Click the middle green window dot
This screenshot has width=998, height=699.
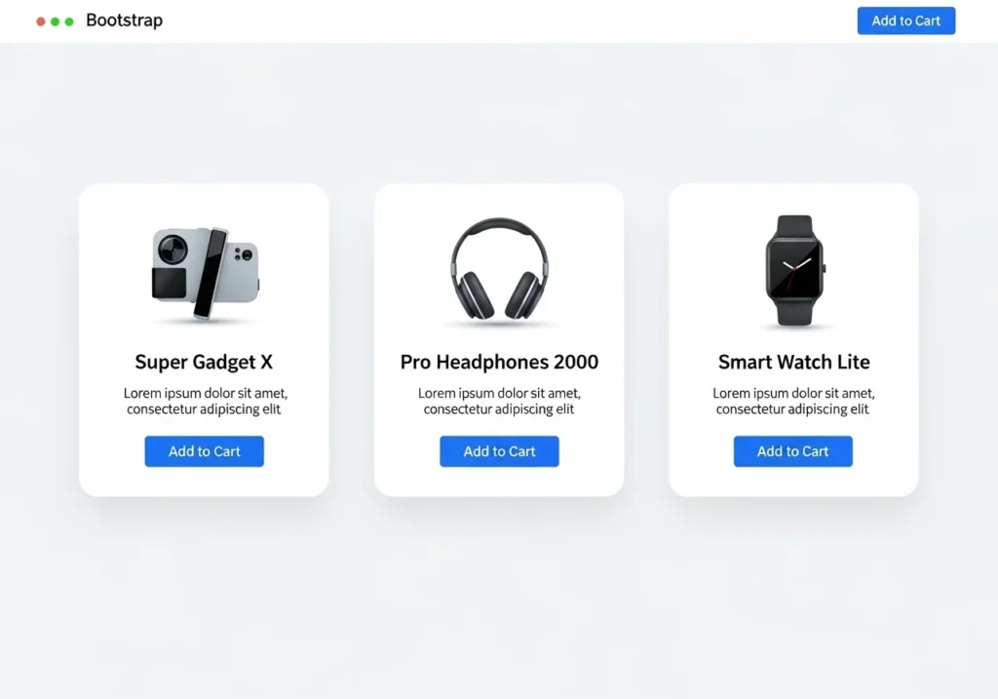[x=56, y=21]
